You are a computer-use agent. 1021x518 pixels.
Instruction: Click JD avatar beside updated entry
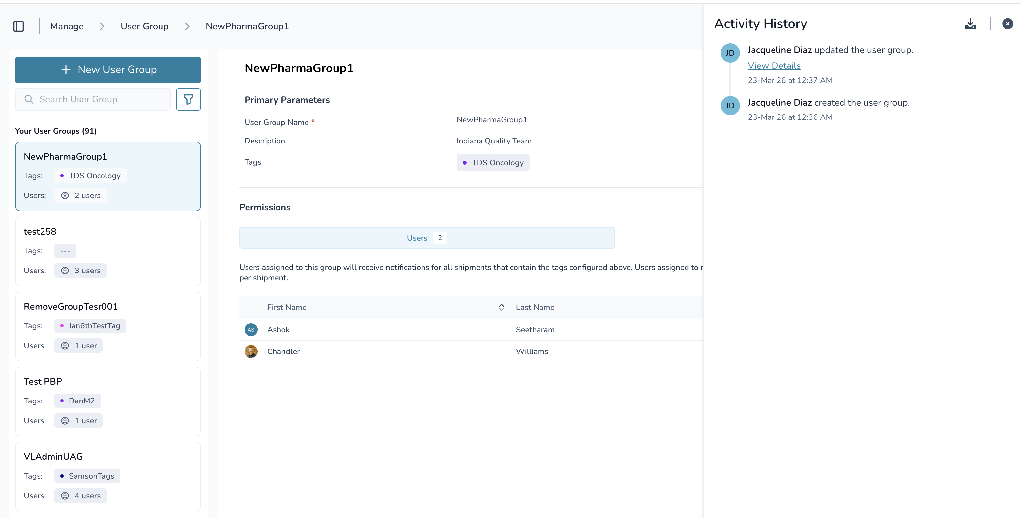pos(730,53)
